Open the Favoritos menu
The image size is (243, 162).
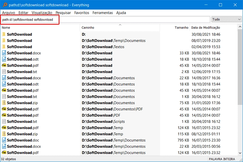81,12
